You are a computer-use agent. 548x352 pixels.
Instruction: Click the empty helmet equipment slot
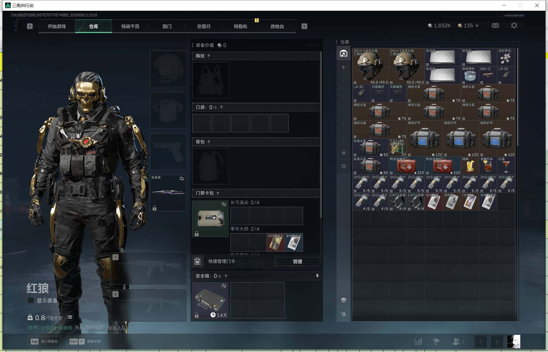tap(168, 69)
